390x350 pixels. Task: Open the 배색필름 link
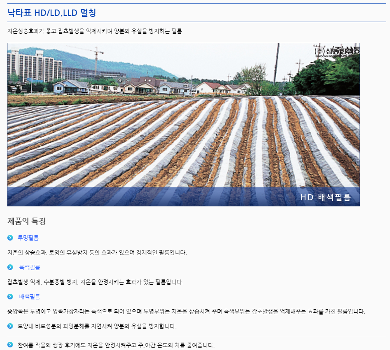[30, 296]
